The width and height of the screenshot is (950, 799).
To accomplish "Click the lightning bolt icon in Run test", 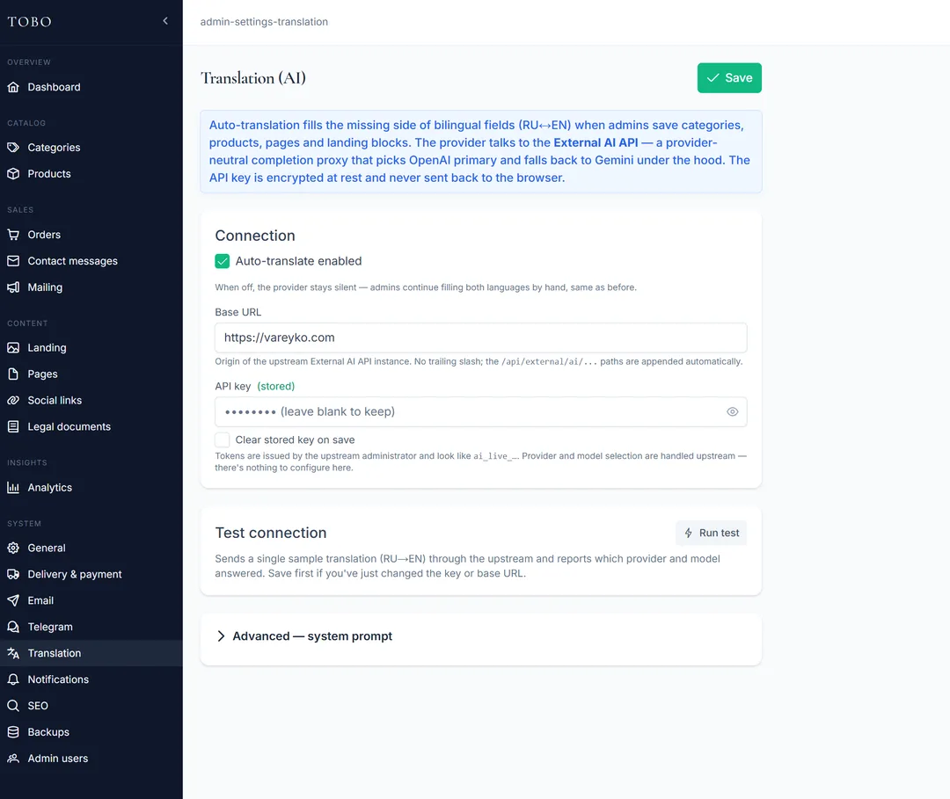I will click(x=688, y=534).
